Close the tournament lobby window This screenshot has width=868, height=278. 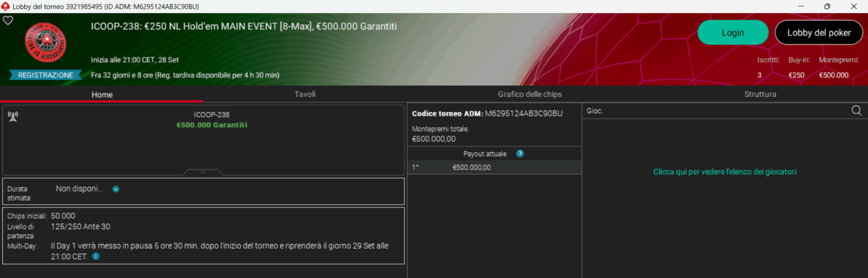point(854,7)
